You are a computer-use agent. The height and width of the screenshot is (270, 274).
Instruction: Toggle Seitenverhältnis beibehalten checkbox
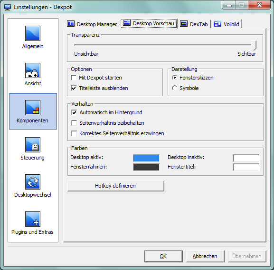tap(74, 123)
